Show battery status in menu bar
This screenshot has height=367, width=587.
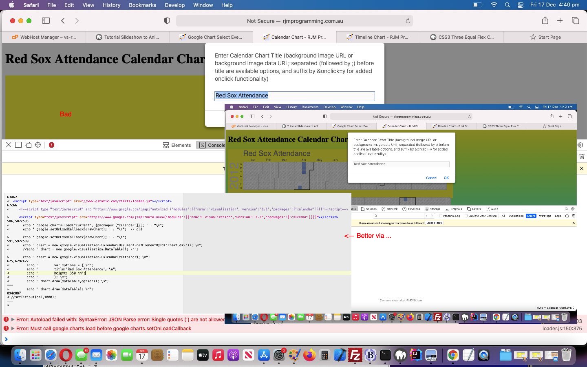pos(478,5)
